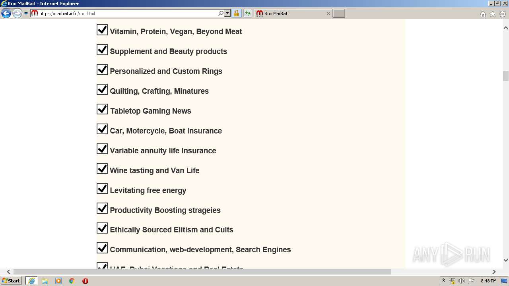This screenshot has height=286, width=509.
Task: Uncheck Variable annuity life Insurance
Action: pyautogui.click(x=102, y=149)
